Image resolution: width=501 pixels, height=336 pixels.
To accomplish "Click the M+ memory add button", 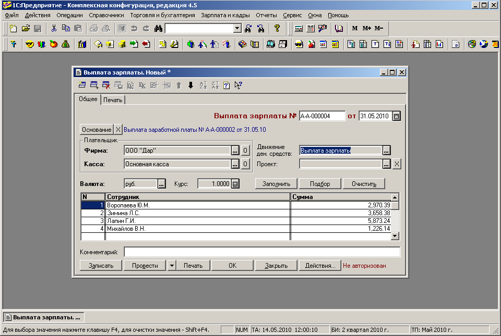I will [366, 28].
